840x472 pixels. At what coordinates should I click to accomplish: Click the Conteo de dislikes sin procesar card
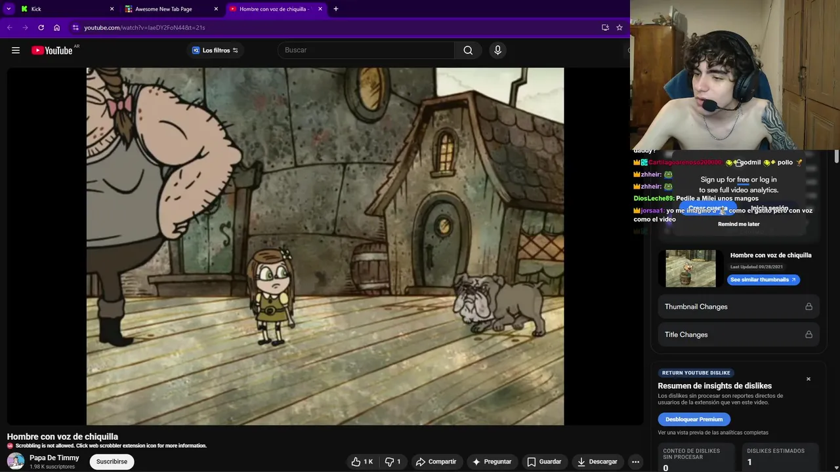(698, 458)
